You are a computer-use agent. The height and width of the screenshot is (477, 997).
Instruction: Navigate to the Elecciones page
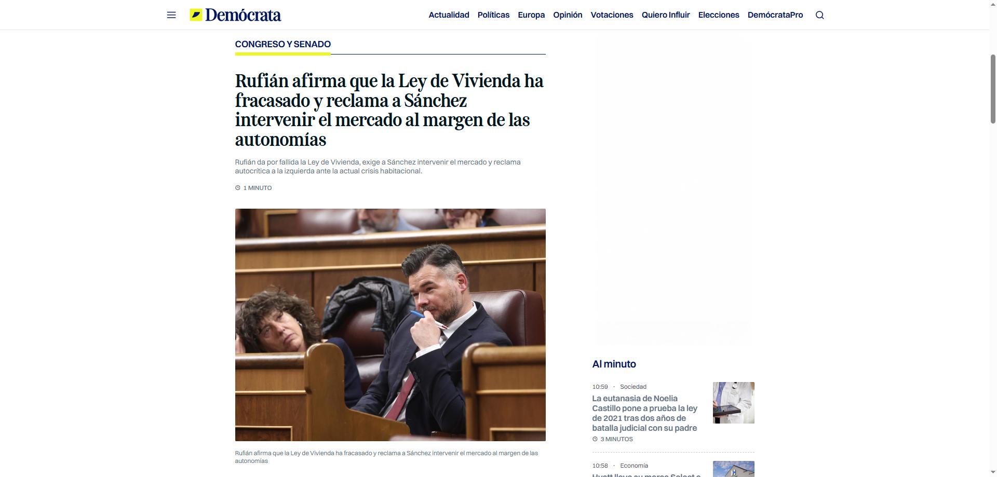[x=718, y=15]
